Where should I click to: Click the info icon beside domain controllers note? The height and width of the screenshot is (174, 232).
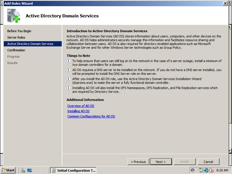tap(68, 61)
